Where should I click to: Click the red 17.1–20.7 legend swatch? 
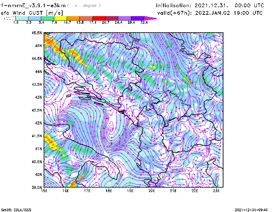(99, 18)
